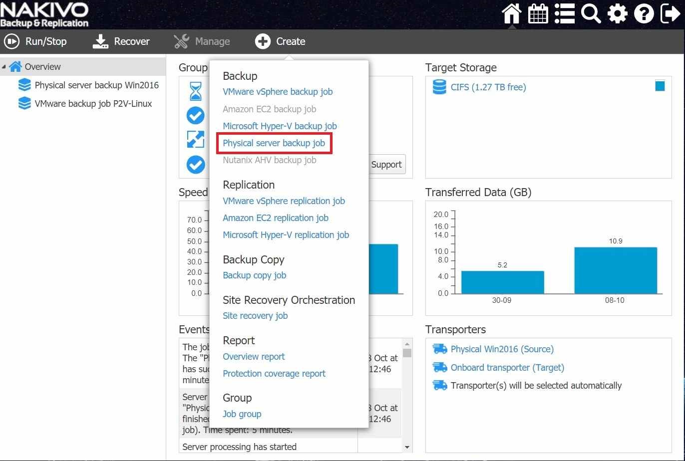The height and width of the screenshot is (461, 685).
Task: Select Physical server backup job from menu
Action: point(274,143)
